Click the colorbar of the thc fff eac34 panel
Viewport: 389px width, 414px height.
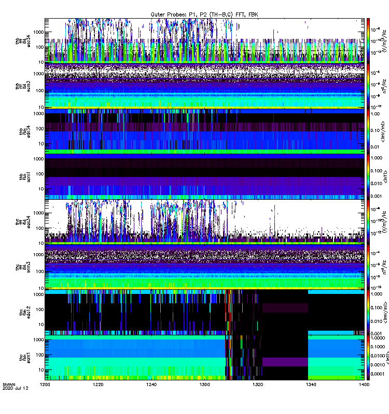coord(368,222)
